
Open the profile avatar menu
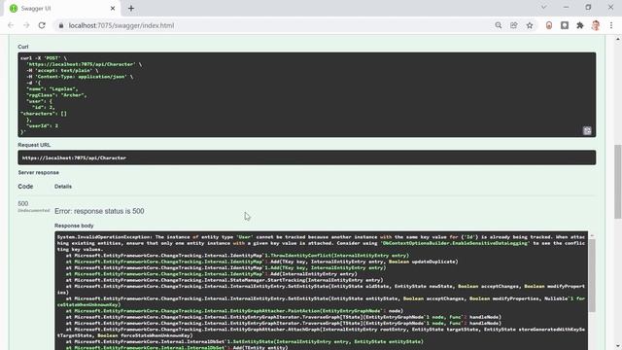[x=596, y=25]
